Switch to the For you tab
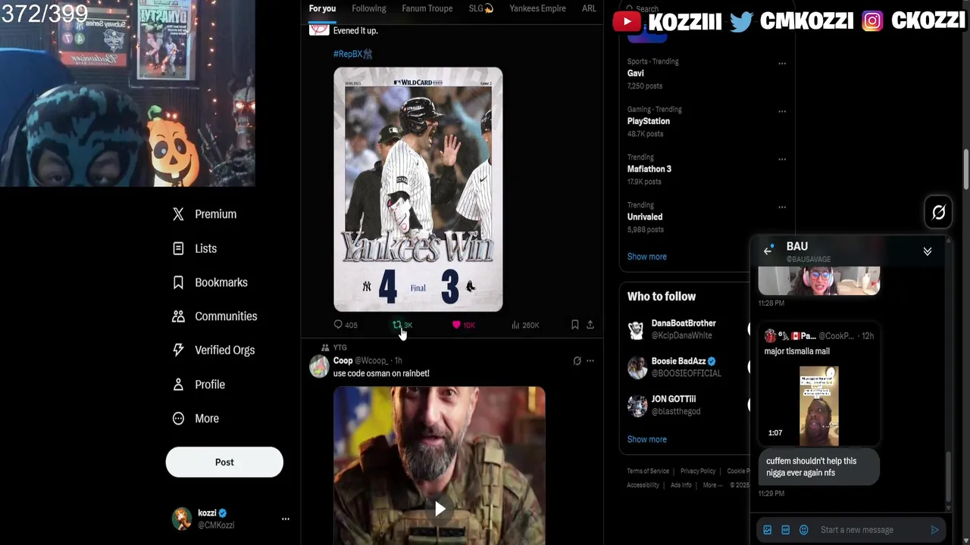This screenshot has width=970, height=545. pyautogui.click(x=322, y=8)
